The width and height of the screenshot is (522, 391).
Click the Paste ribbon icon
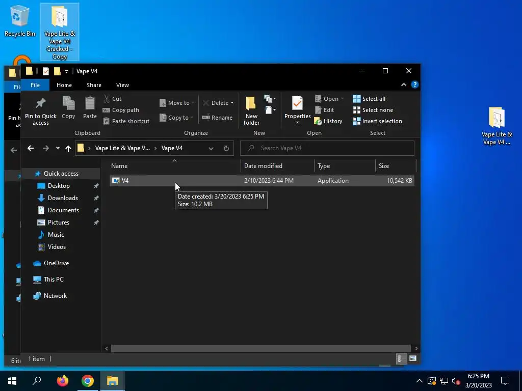pos(90,103)
